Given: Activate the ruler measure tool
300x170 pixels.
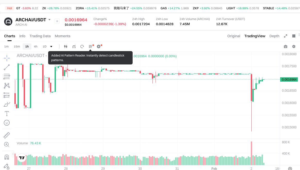Looking at the screenshot, I should pyautogui.click(x=7, y=135).
